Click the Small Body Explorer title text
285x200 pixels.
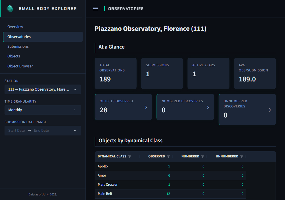48,9
